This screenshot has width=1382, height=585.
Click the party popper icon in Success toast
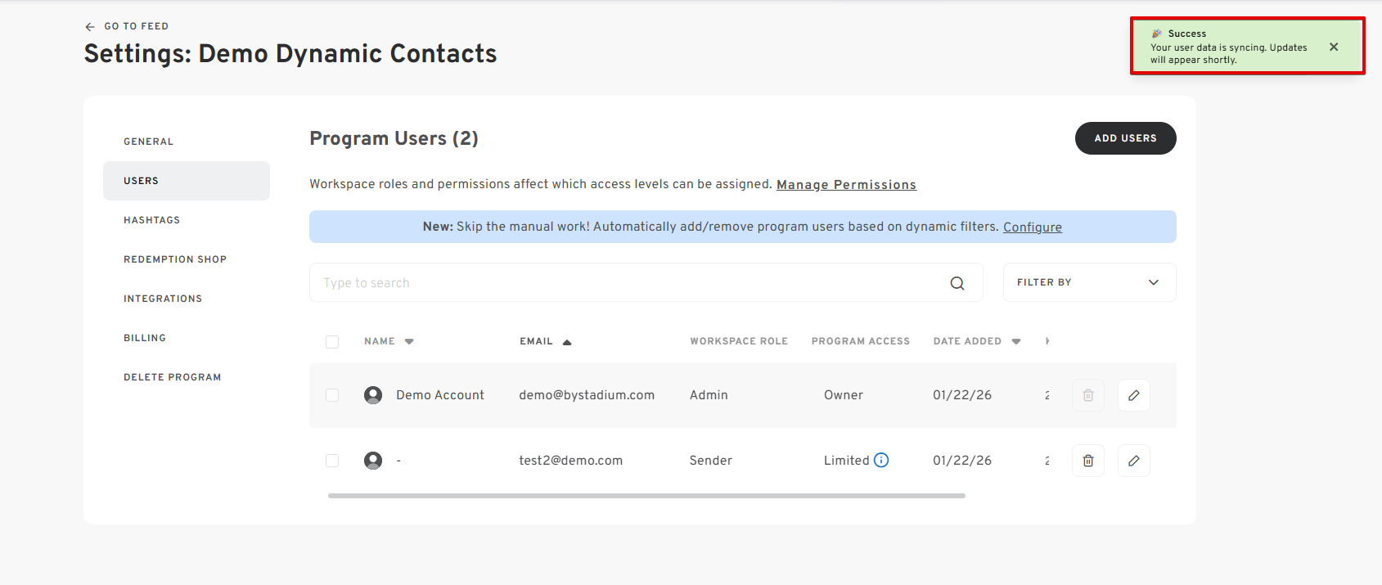(1157, 34)
